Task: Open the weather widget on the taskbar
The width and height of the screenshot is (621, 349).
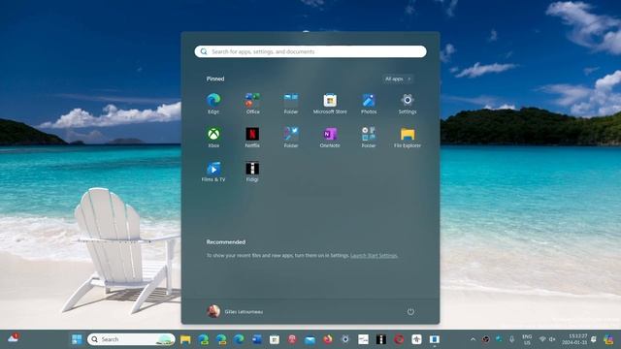Action: (13, 338)
